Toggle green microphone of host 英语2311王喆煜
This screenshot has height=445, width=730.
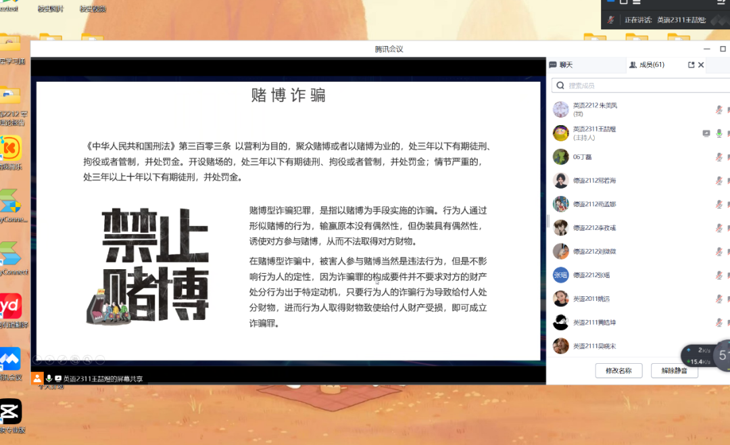coord(719,133)
